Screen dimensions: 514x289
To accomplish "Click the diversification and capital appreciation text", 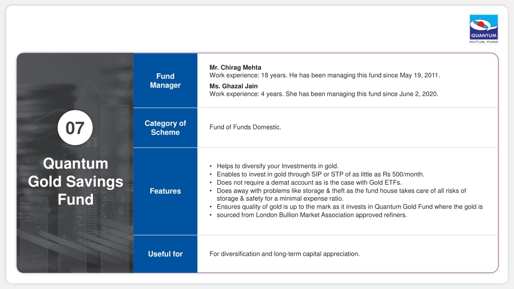I will [285, 254].
